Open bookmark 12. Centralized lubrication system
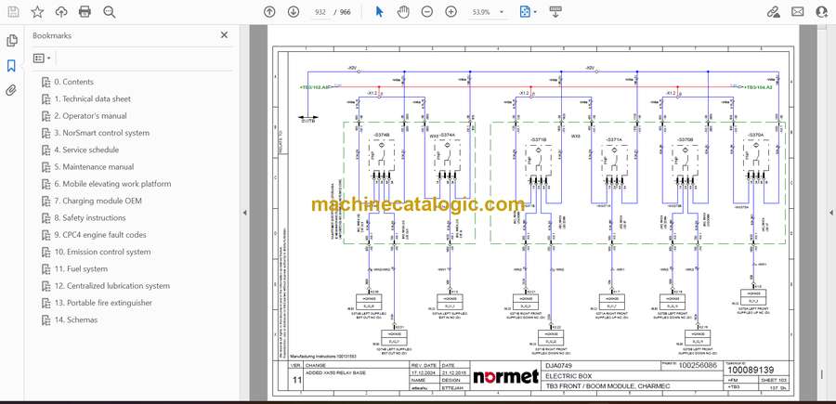 (x=112, y=286)
